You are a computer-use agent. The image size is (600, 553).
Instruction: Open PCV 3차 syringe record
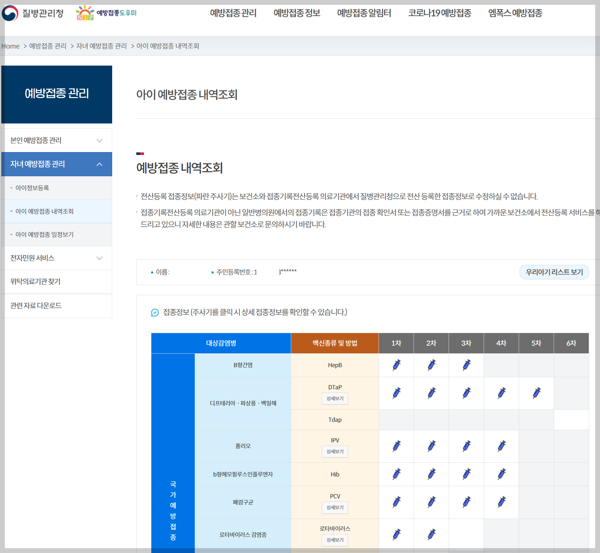point(467,502)
